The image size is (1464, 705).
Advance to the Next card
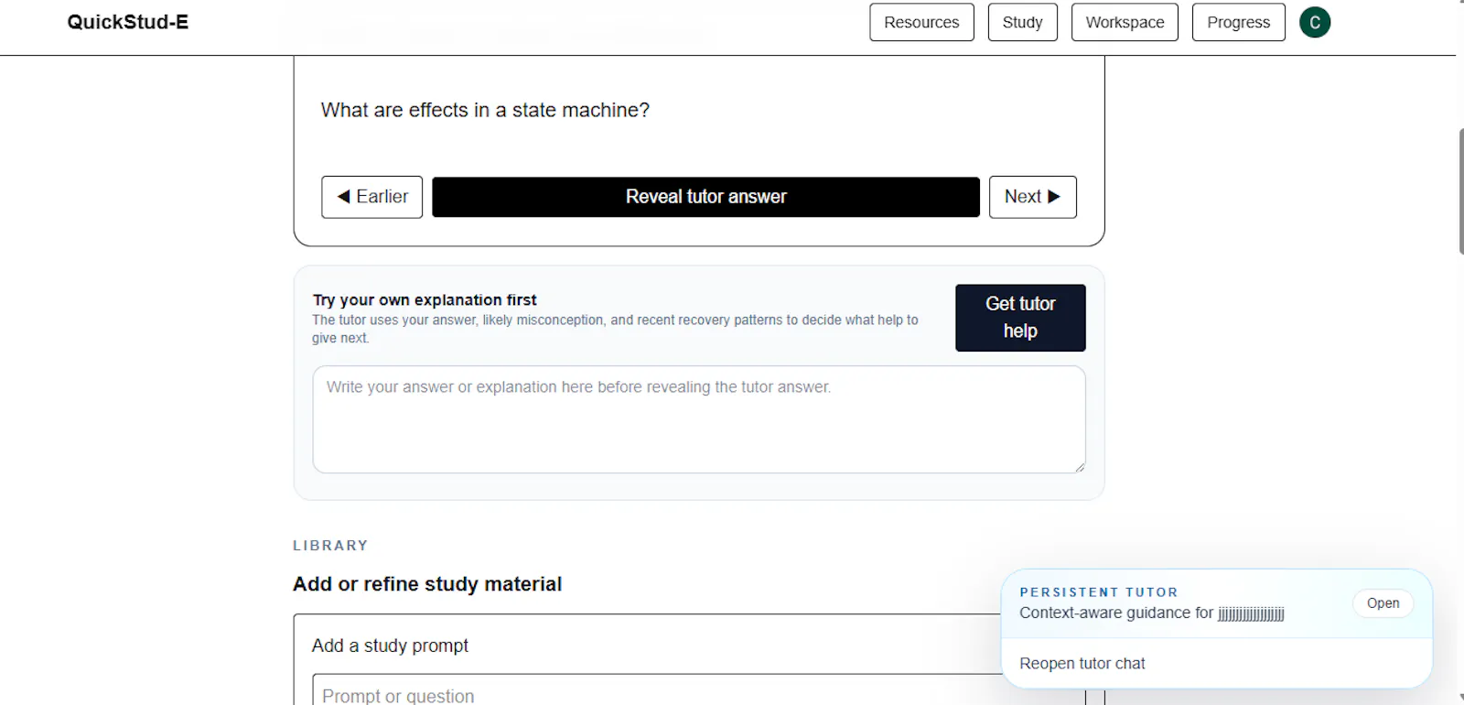tap(1032, 197)
